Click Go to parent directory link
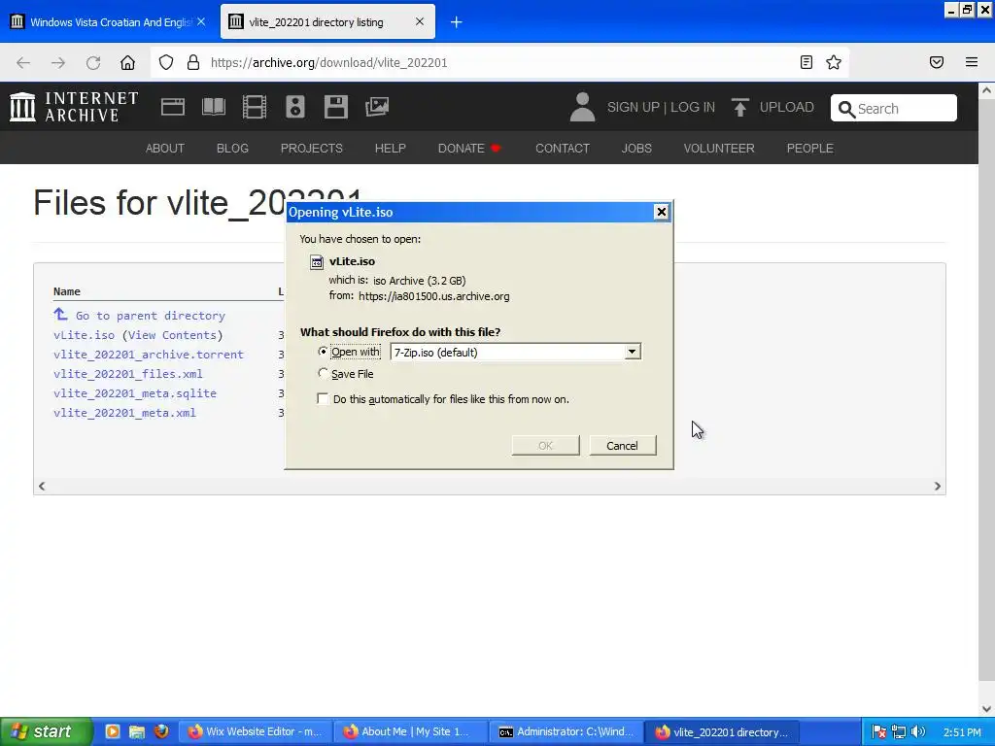 (151, 316)
